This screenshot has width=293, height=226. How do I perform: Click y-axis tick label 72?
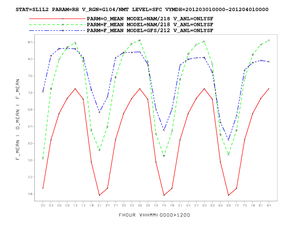(30, 93)
